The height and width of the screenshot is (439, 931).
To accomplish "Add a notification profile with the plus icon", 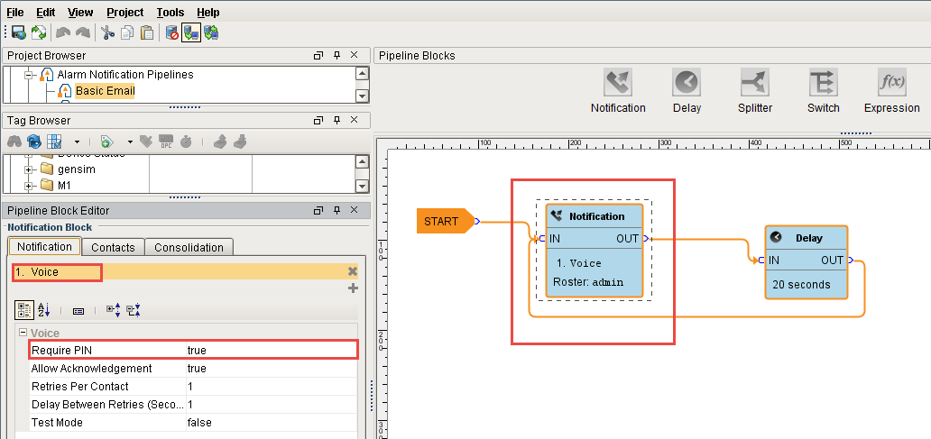I will [x=353, y=288].
